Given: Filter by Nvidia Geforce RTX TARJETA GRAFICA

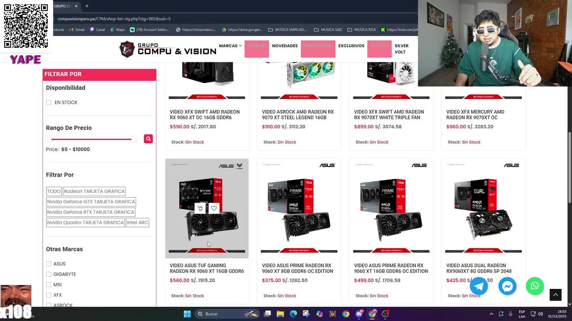Looking at the screenshot, I should (x=90, y=212).
